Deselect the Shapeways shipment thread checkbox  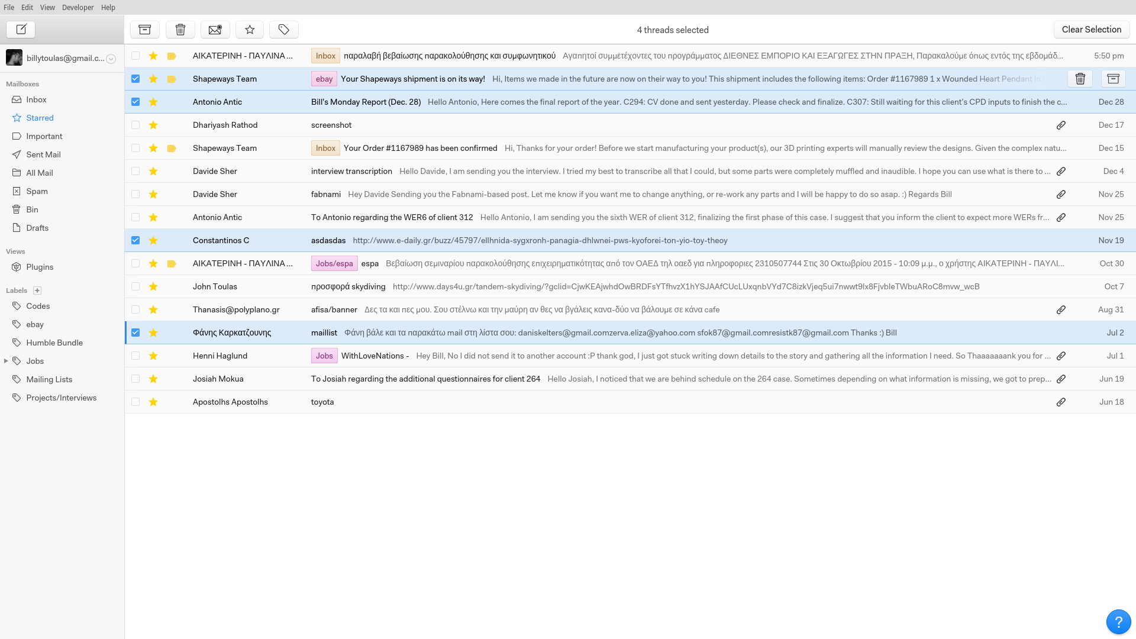coord(135,79)
